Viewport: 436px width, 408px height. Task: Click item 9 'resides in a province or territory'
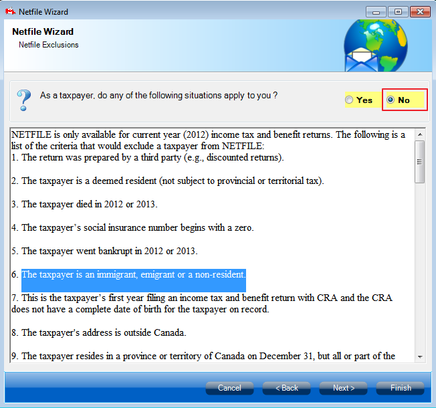[203, 356]
